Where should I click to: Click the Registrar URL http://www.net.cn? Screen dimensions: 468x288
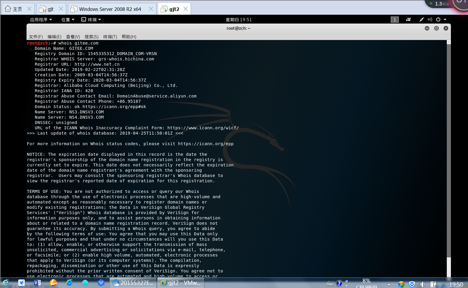click(x=97, y=64)
